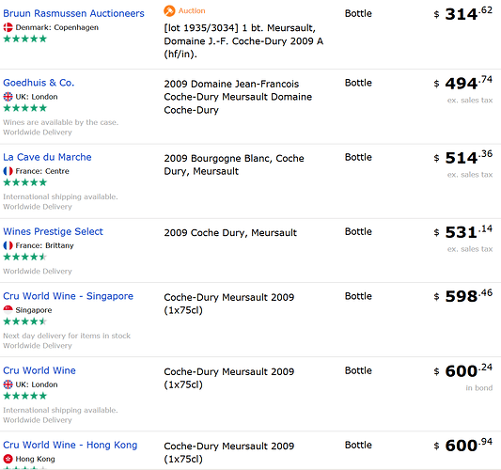Viewport: 501px width, 470px height.
Task: Click the Auction label text
Action: click(x=192, y=11)
